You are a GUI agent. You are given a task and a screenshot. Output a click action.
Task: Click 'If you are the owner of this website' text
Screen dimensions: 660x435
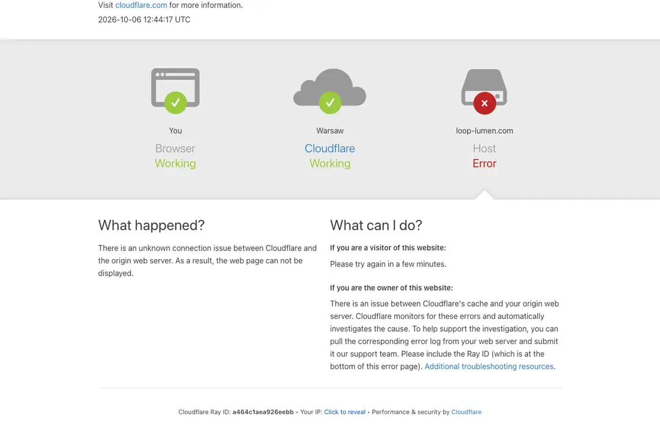pyautogui.click(x=391, y=288)
